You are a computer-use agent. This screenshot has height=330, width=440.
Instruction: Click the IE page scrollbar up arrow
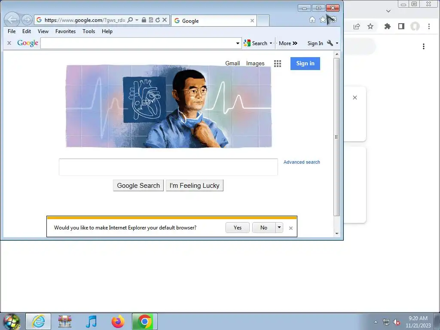tap(337, 54)
